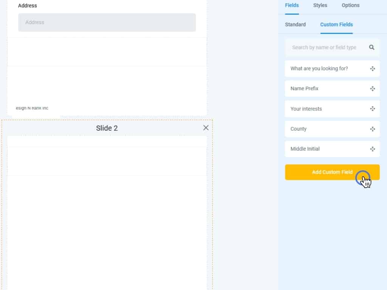Select the Custom Fields sub-tab
The width and height of the screenshot is (387, 290).
[336, 25]
